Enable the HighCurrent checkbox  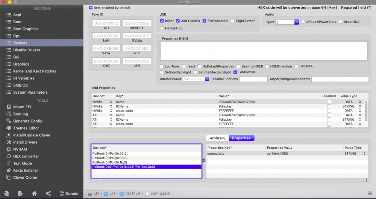coord(233,21)
